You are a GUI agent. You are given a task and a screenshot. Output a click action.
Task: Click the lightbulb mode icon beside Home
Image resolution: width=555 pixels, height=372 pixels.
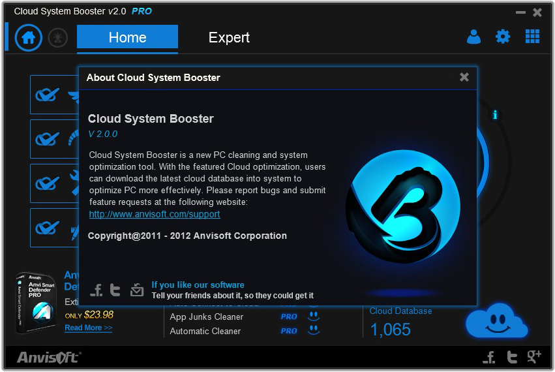point(58,38)
